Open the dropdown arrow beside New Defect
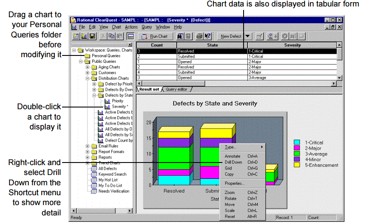The height and width of the screenshot is (224, 366). pos(248,37)
